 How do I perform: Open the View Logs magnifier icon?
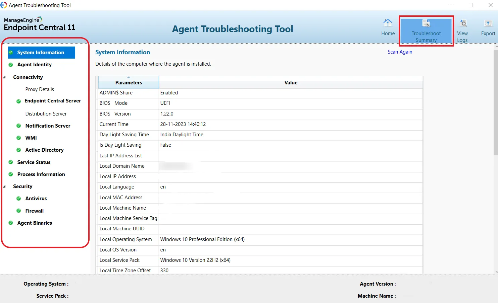coord(463,23)
